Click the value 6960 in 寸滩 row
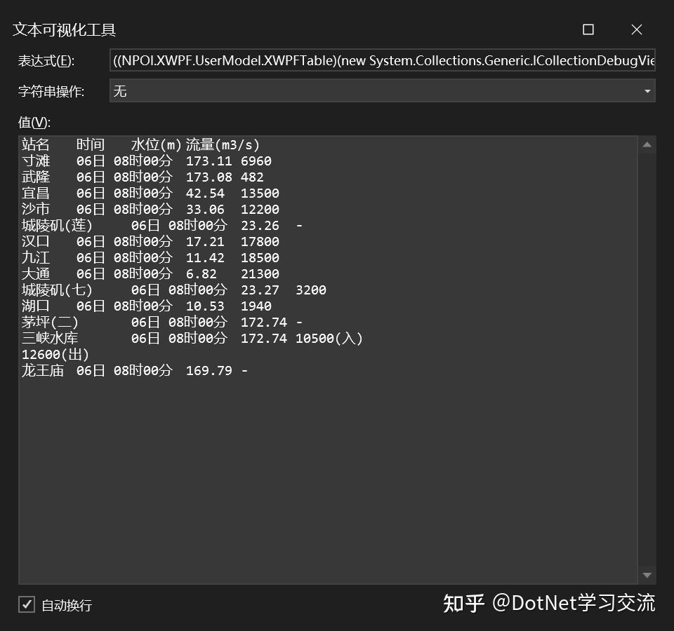This screenshot has width=674, height=631. tap(256, 161)
